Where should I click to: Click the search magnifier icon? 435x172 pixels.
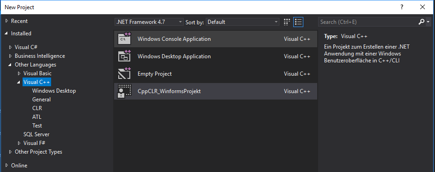pos(421,22)
